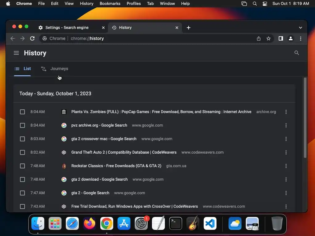This screenshot has width=315, height=236.
Task: Launch Safari from the Dock
Action: [x=72, y=223]
